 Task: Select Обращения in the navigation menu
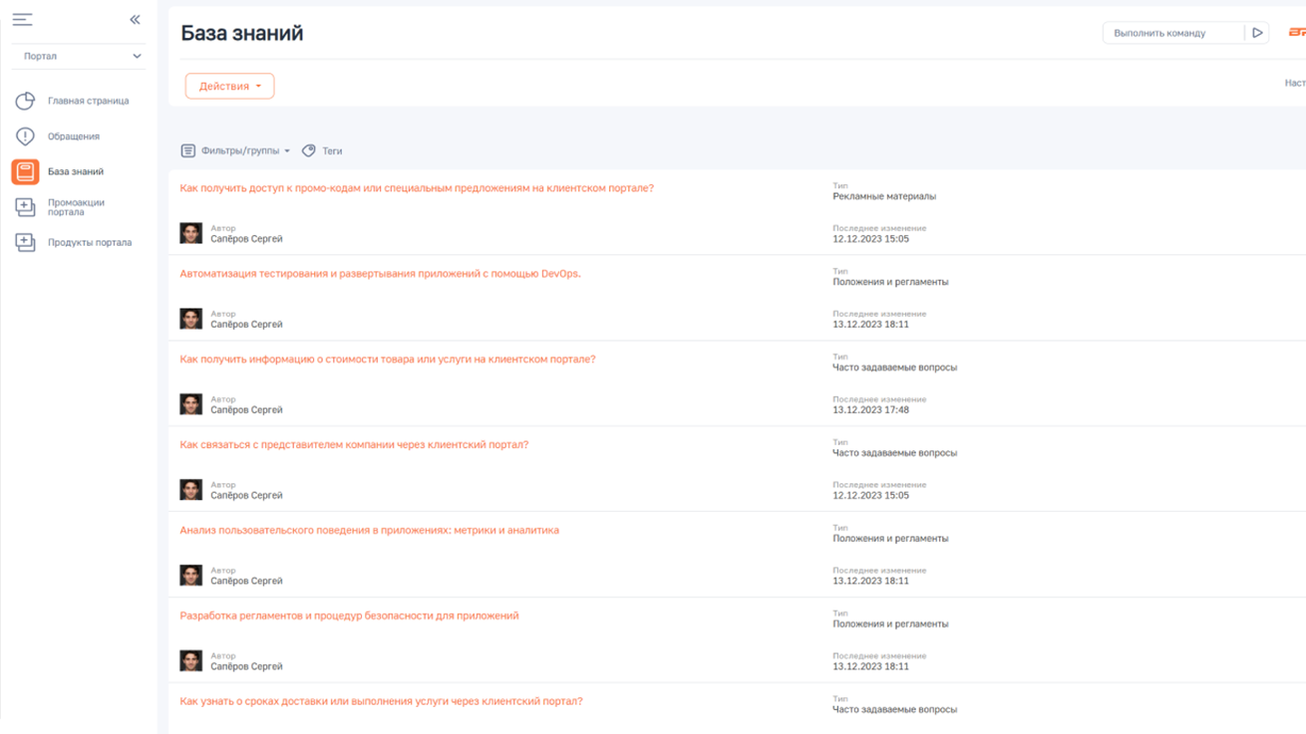[75, 135]
